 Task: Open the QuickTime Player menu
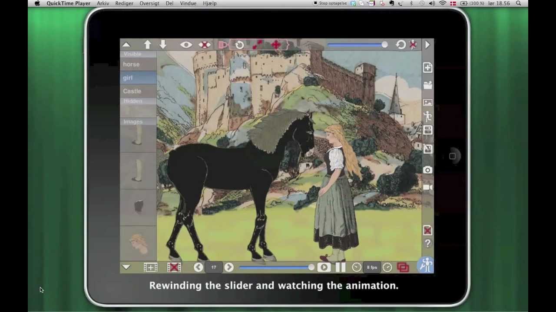[69, 3]
